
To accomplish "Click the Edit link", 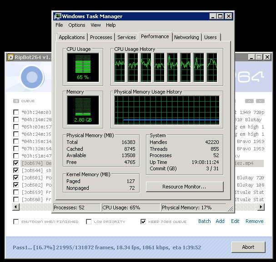I will click(235, 221).
